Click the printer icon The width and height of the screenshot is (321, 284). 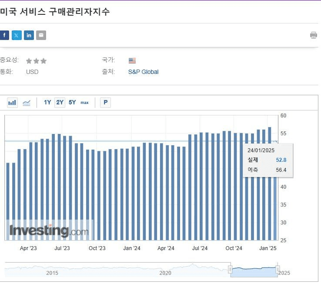pyautogui.click(x=313, y=35)
